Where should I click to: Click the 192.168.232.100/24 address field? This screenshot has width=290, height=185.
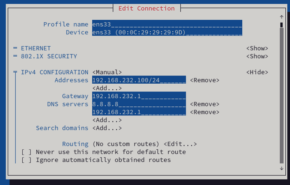(139, 80)
